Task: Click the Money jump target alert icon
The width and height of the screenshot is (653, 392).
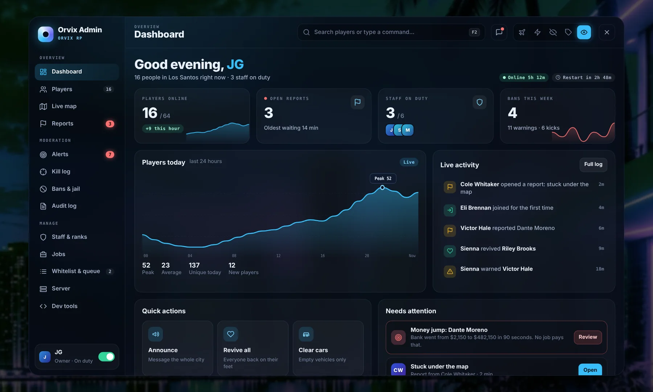Action: pos(398,338)
